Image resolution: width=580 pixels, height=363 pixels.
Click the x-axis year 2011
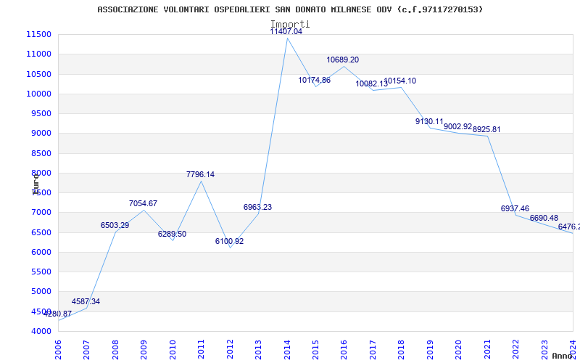pos(201,349)
